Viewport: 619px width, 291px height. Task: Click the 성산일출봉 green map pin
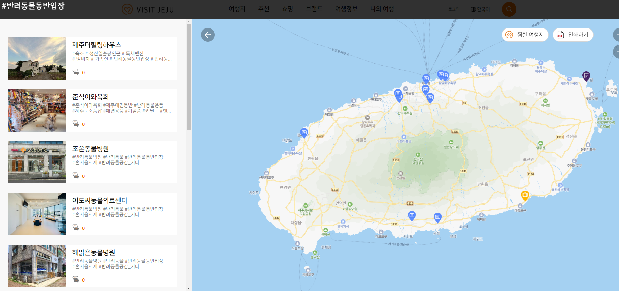point(605,114)
